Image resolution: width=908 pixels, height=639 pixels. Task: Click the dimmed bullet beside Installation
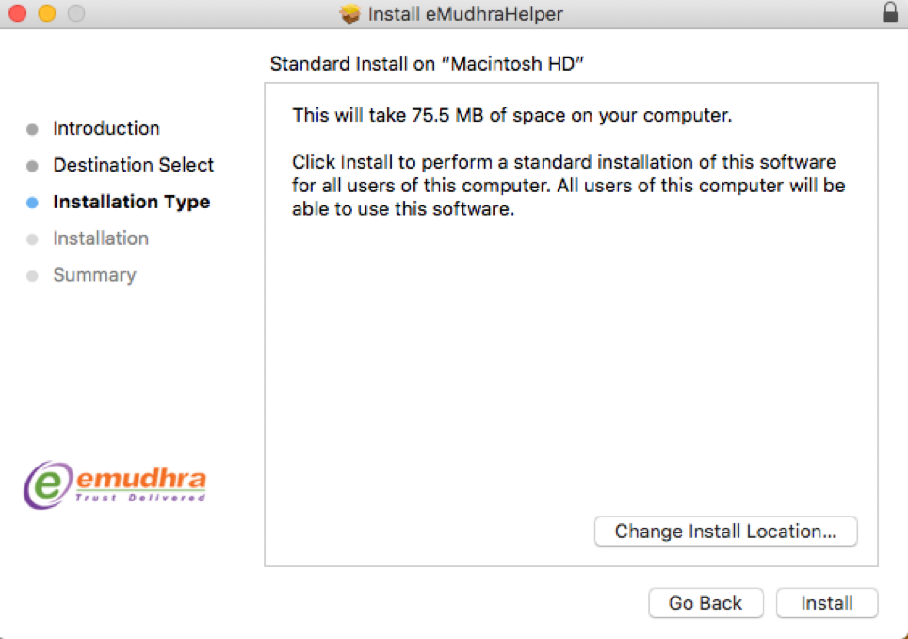tap(33, 239)
